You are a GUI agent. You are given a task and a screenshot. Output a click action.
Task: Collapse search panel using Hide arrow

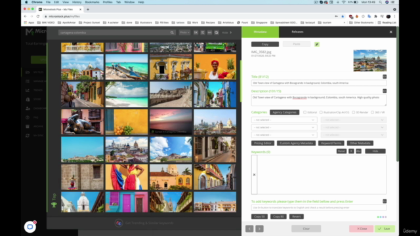click(x=231, y=33)
